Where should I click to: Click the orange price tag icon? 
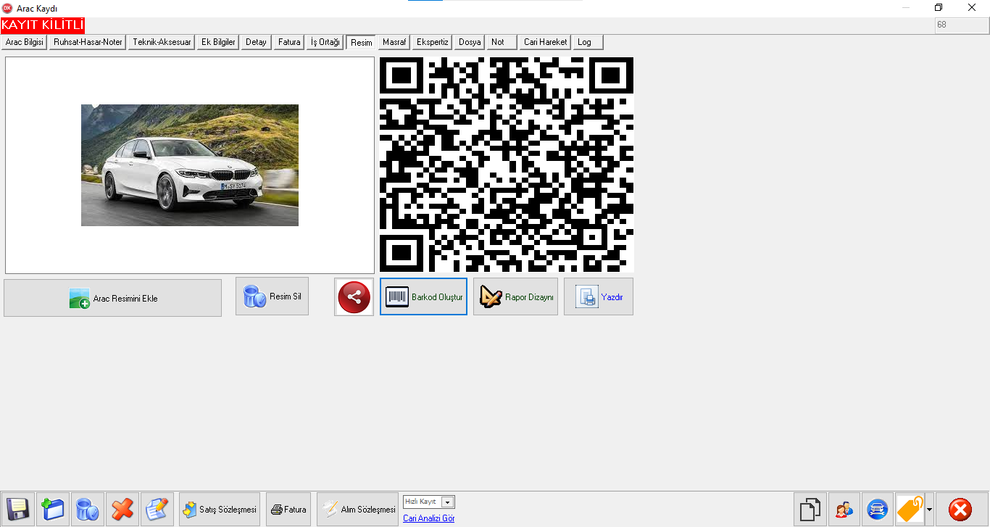[910, 509]
